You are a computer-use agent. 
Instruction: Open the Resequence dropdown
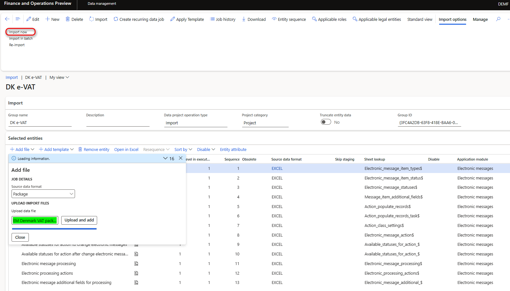(156, 149)
